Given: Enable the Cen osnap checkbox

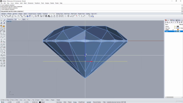Looking at the screenshot, I should (19, 100).
